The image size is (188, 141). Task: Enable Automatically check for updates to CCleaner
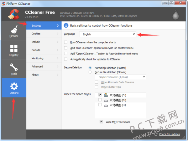[x=66, y=59]
